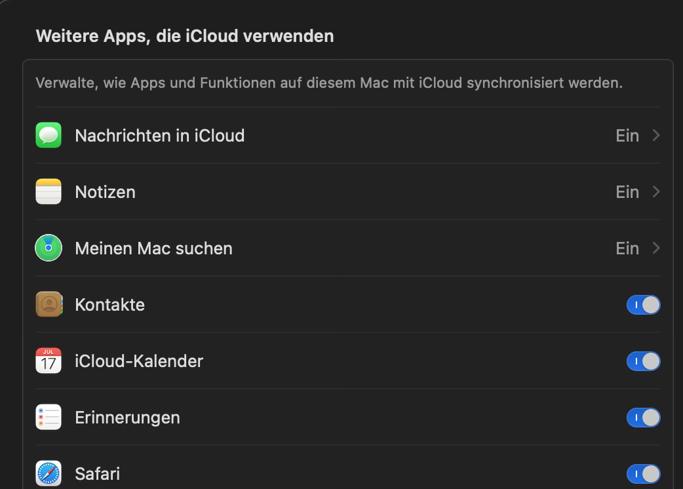Expand Meinen Mac suchen chevron
Viewport: 683px width, 489px height.
coord(656,248)
